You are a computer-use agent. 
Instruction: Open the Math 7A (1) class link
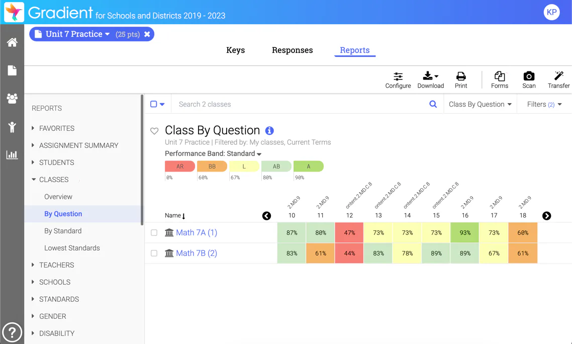click(x=196, y=233)
